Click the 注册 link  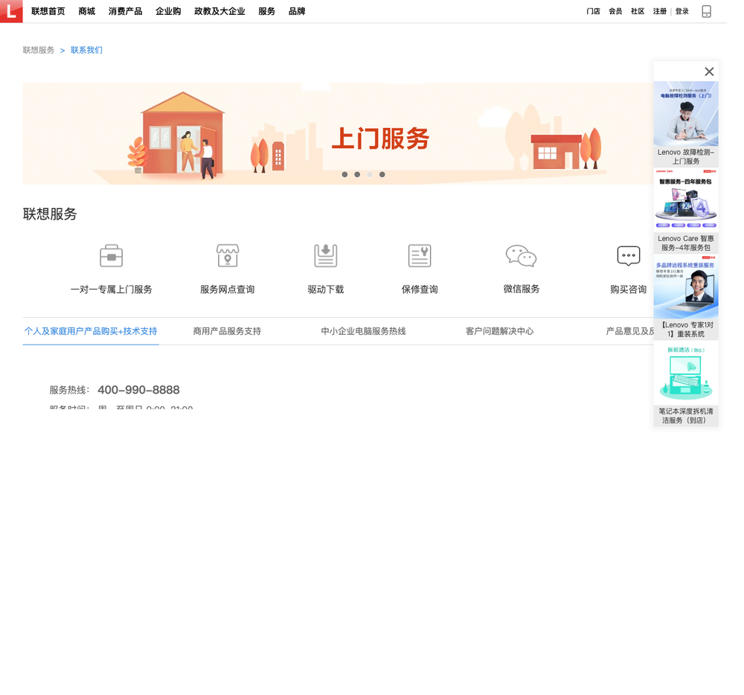coord(659,11)
